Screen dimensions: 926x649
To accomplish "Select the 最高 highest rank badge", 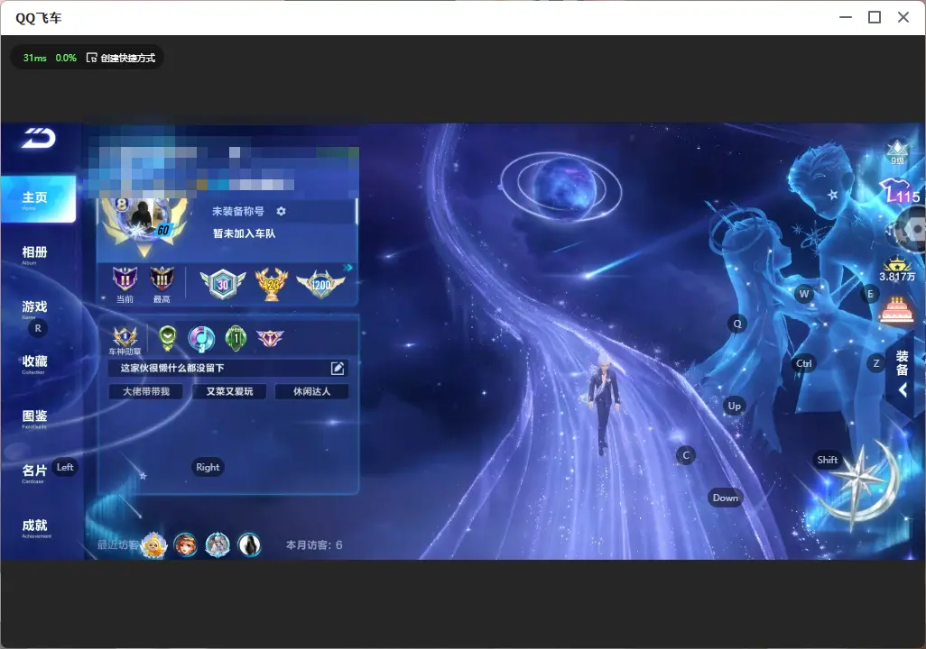I will [162, 284].
